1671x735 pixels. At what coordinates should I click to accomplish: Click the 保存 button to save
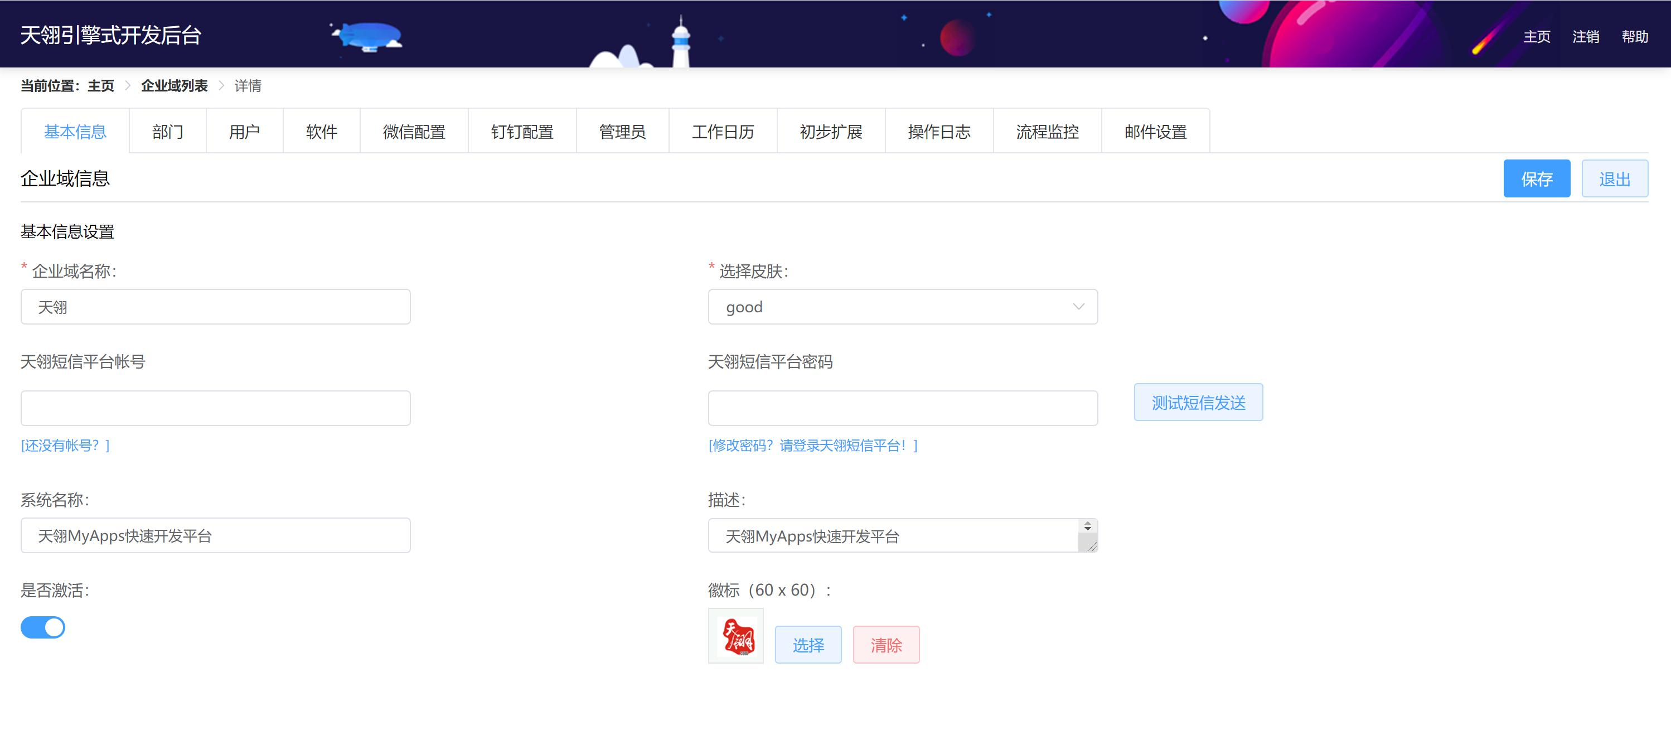click(x=1537, y=178)
